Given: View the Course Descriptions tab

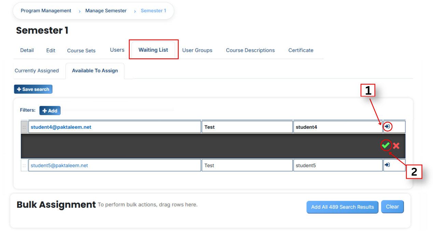Looking at the screenshot, I should 250,50.
